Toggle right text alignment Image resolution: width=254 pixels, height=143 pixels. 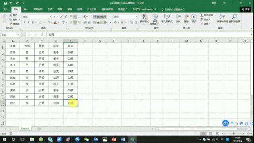click(79, 22)
